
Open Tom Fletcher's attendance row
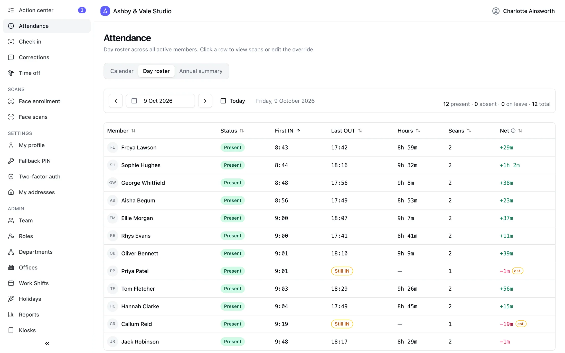tap(329, 289)
